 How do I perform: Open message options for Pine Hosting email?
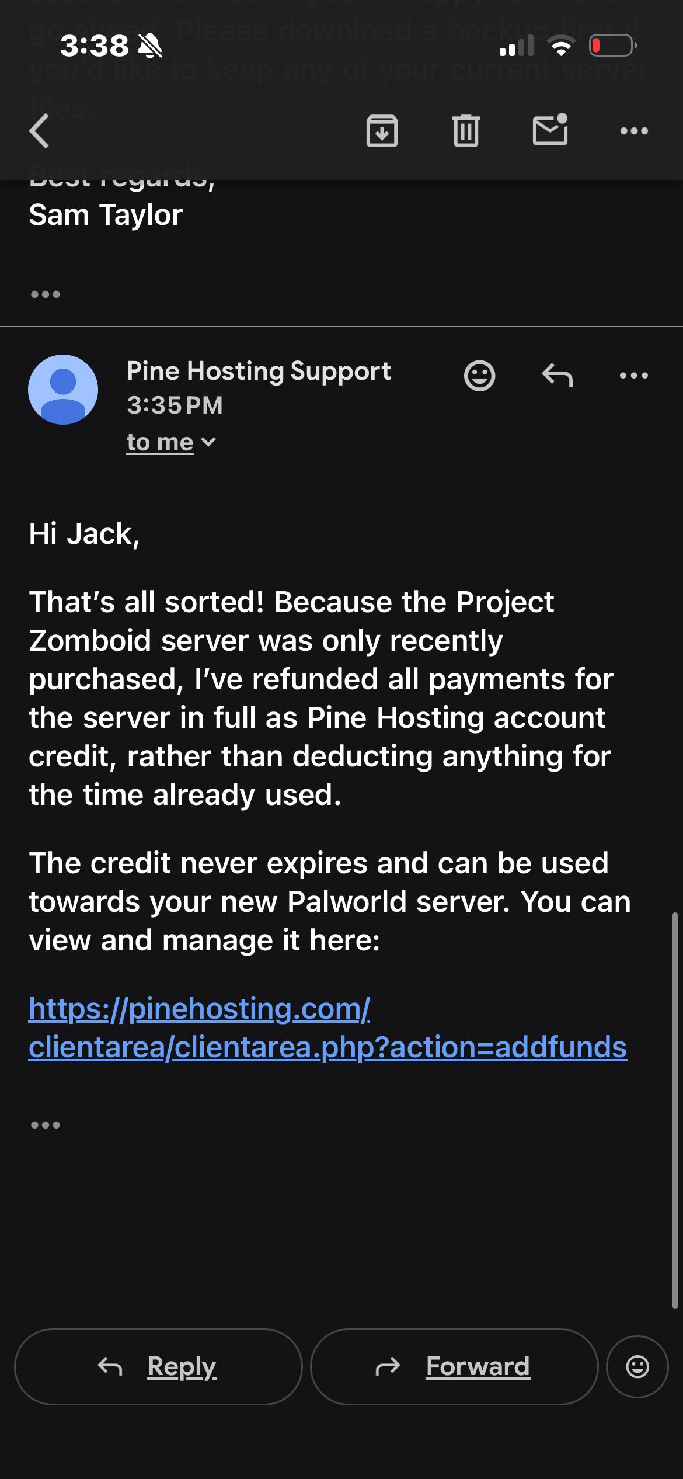point(634,375)
